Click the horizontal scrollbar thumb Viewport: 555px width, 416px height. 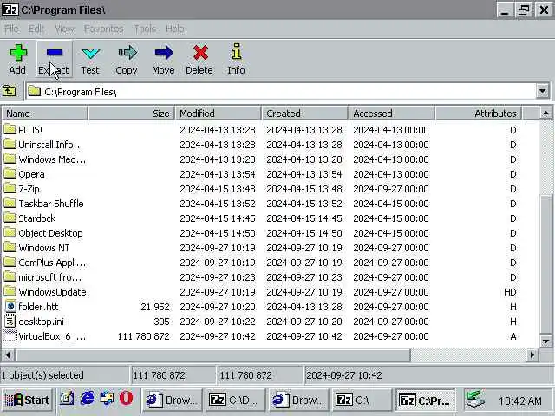(x=212, y=354)
